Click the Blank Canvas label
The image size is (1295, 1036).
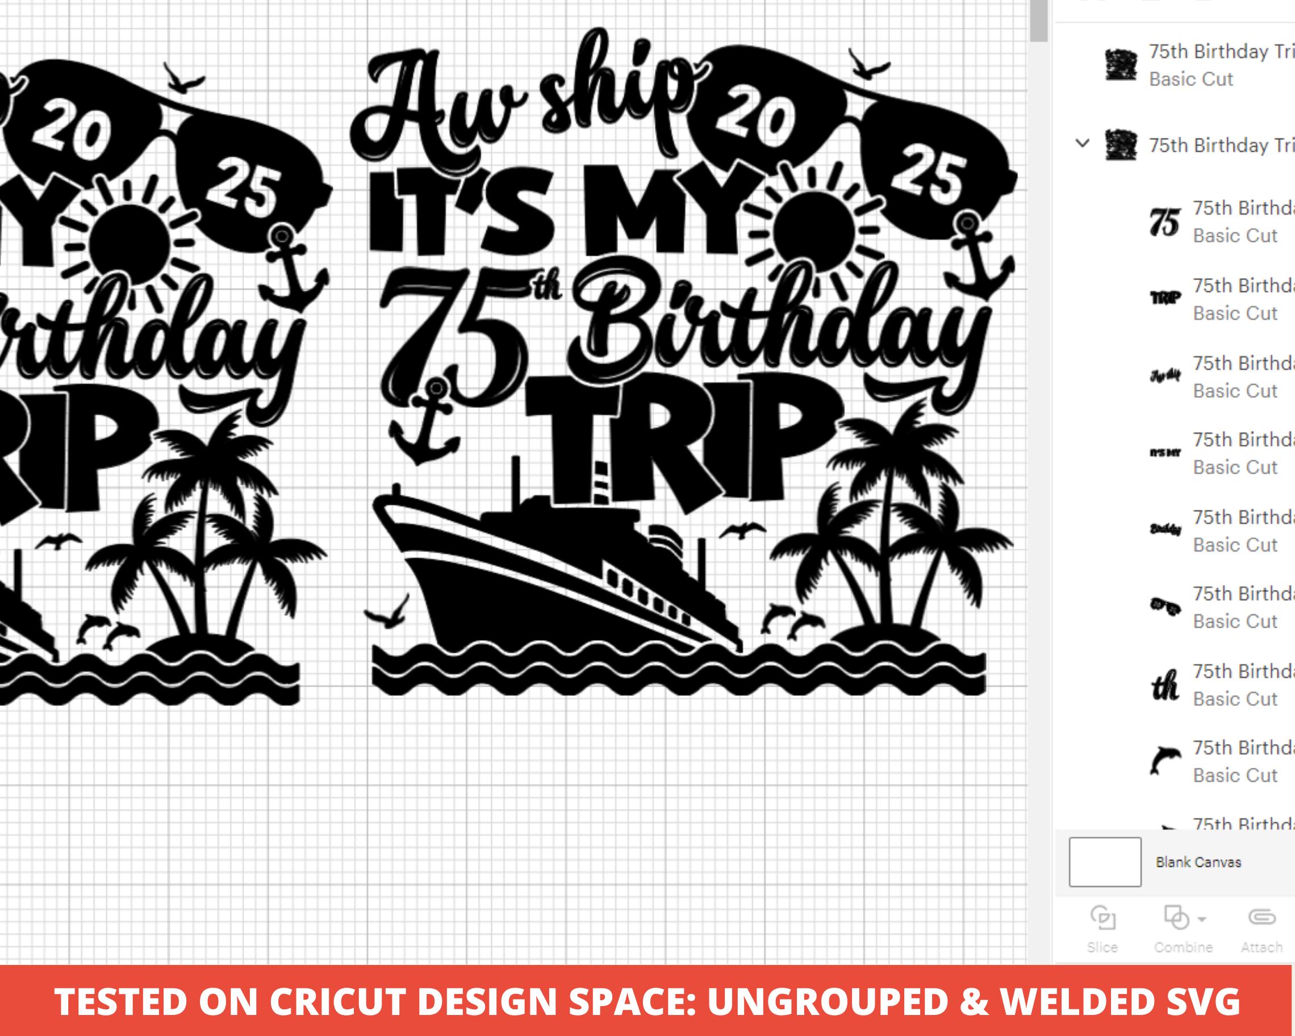(1198, 862)
